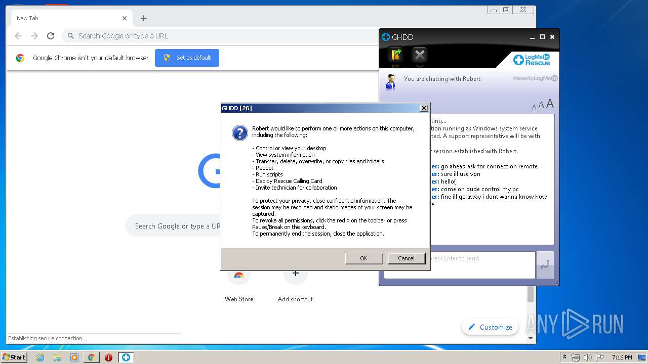Select the smallest font size A
The height and width of the screenshot is (364, 648).
(x=534, y=107)
